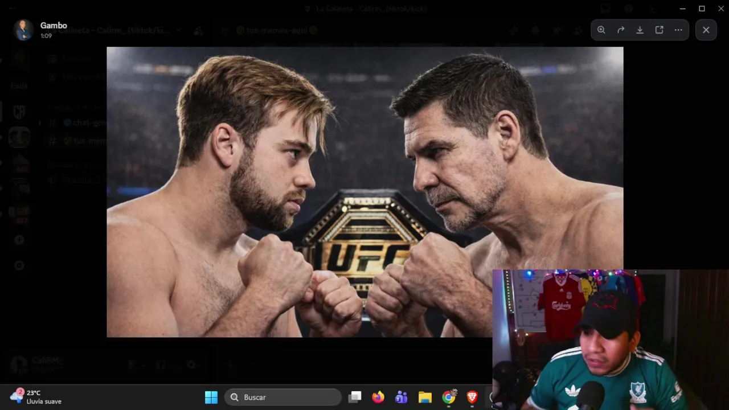
Task: Launch Firefox from the taskbar
Action: click(378, 397)
